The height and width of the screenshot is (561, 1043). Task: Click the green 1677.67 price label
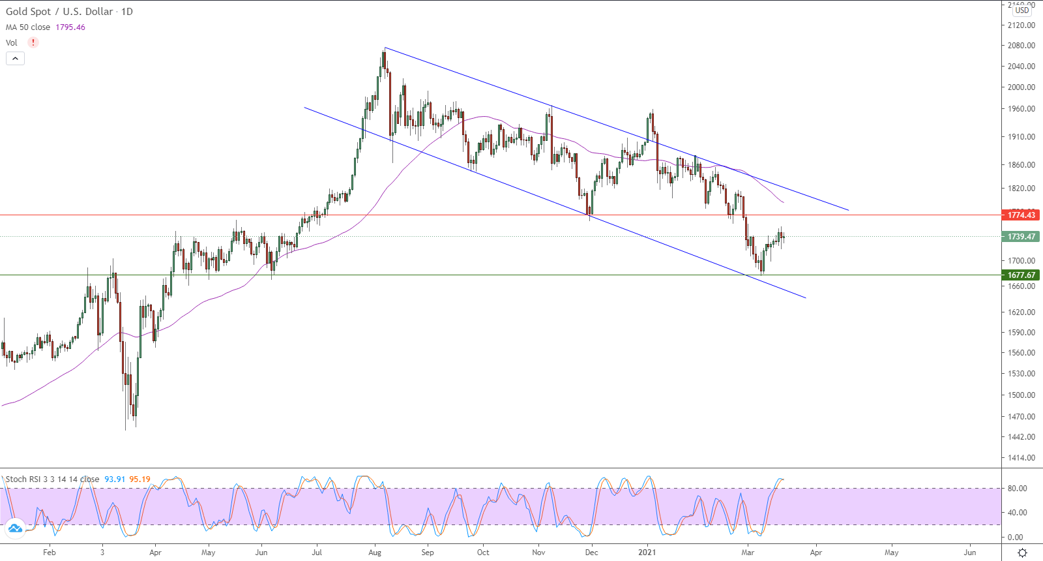click(1021, 275)
